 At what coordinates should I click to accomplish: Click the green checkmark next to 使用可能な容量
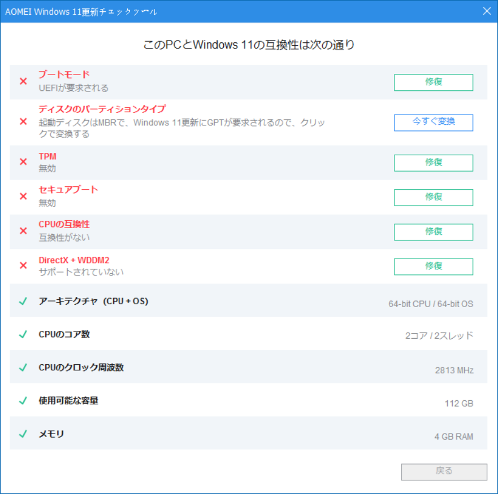point(23,401)
